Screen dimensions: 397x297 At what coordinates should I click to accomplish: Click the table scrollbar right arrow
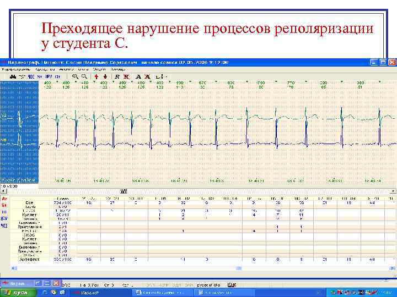(392, 268)
